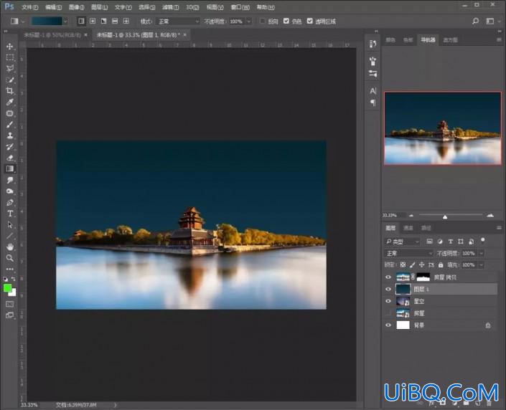This screenshot has width=506, height=410.
Task: Open options bar opacity dropdown
Action: pos(249,22)
